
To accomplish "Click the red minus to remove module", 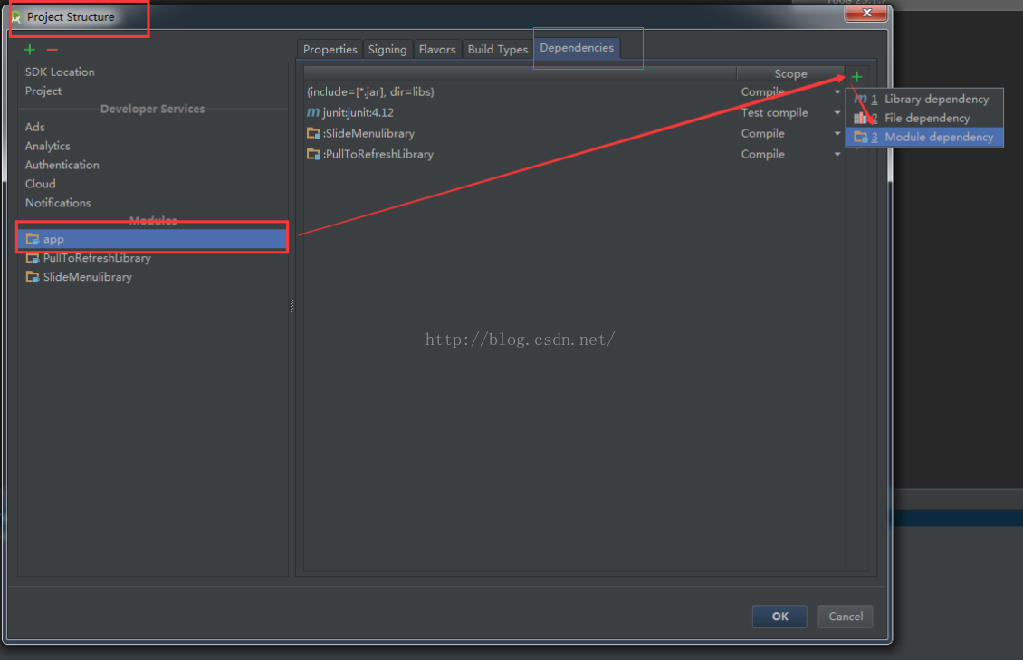I will tap(53, 50).
